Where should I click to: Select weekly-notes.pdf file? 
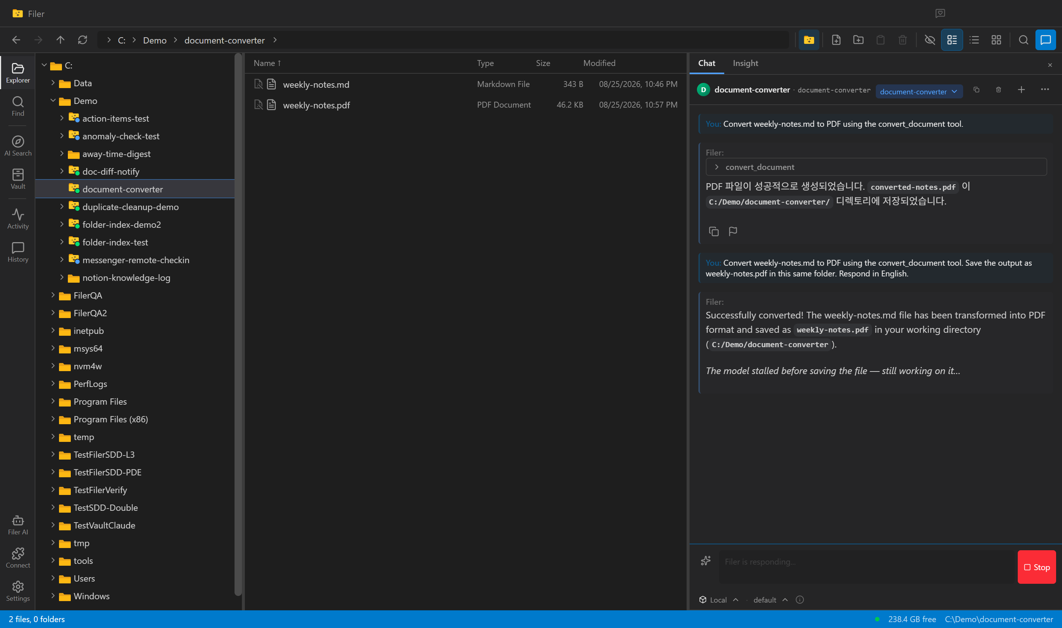tap(466, 105)
